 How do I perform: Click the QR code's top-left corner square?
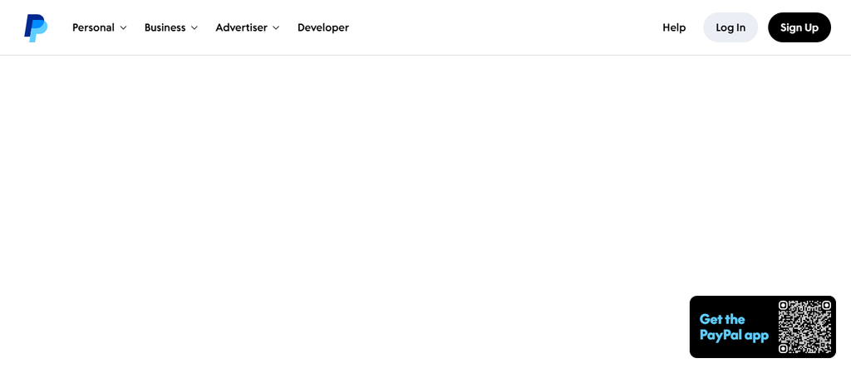tap(783, 305)
